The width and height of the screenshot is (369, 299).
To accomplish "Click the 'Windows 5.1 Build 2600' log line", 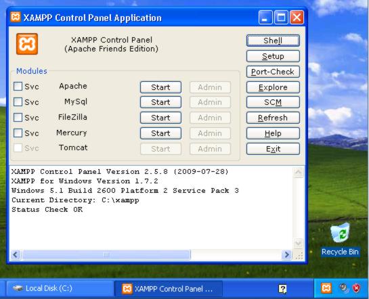I will 125,190.
